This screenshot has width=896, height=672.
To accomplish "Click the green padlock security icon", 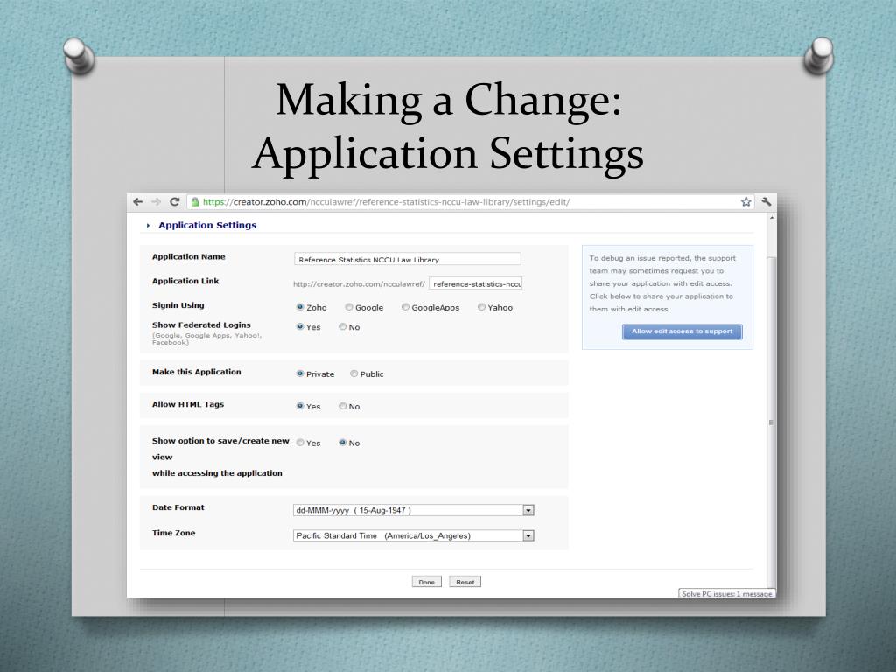I will (195, 202).
